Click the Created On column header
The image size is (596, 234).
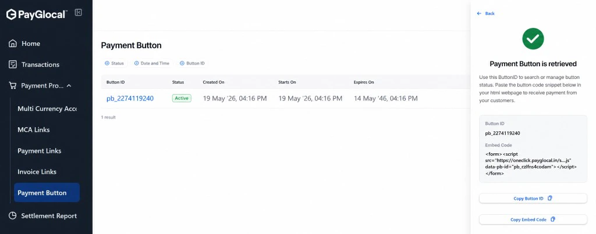click(214, 82)
